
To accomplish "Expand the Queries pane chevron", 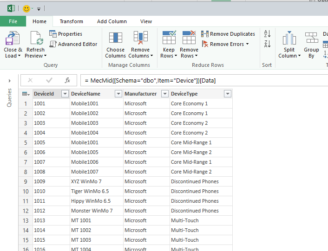I will coord(10,81).
